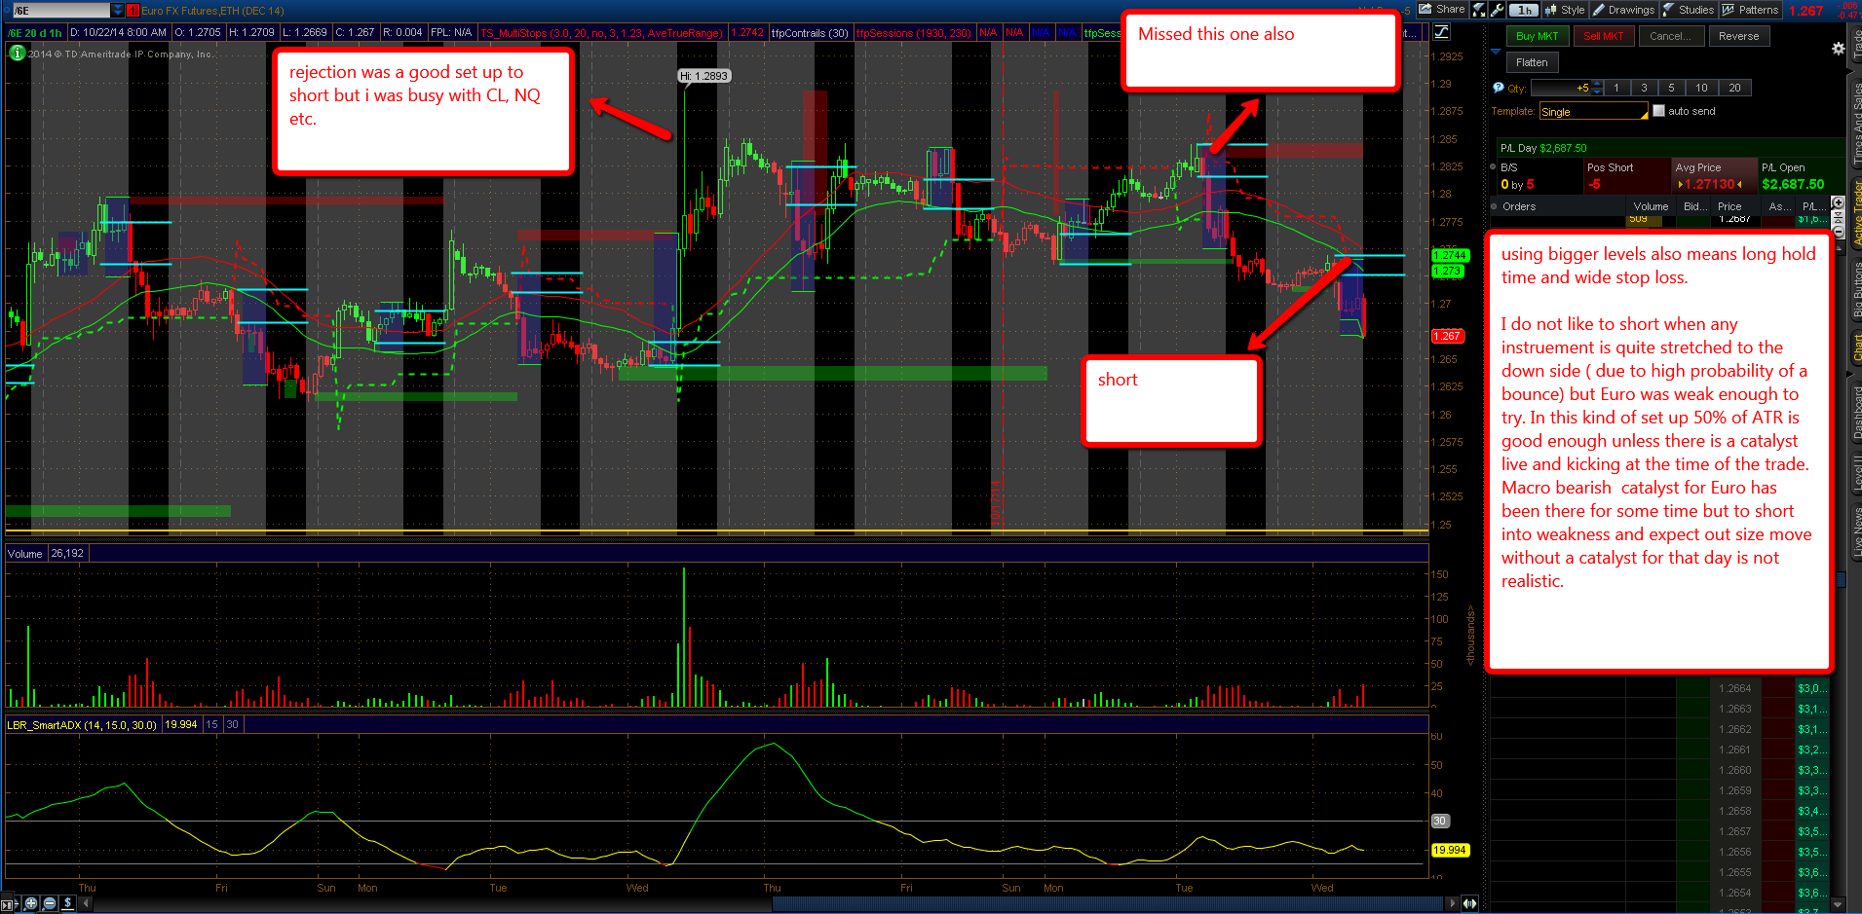This screenshot has height=914, width=1862.
Task: Open chart settings wrench icon
Action: pos(1498,10)
